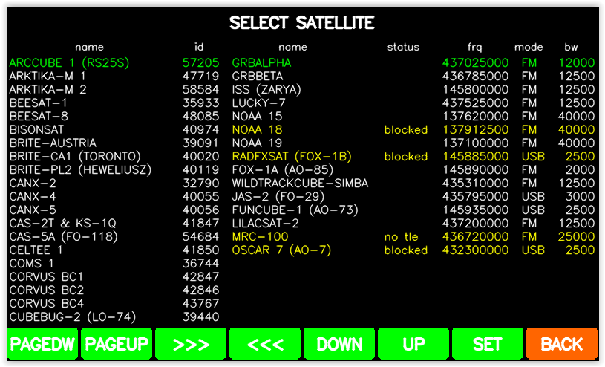Select BRITE-CA1 (TORONTO)
The width and height of the screenshot is (605, 367).
coord(114,157)
